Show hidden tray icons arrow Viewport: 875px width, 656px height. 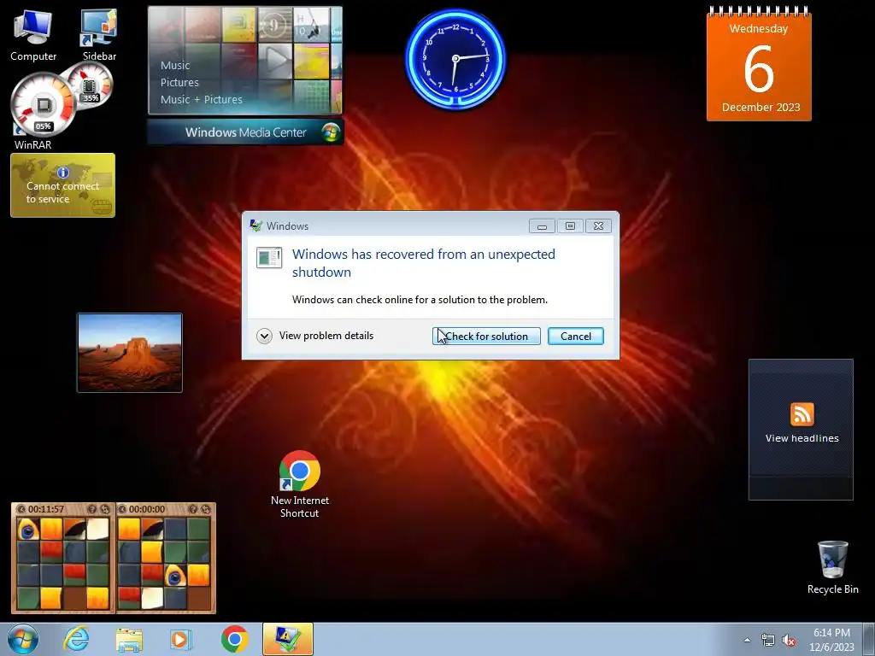(x=747, y=640)
